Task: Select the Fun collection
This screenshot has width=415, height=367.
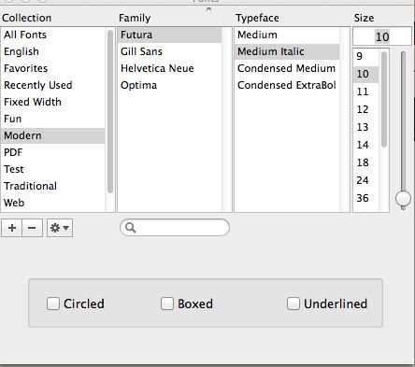Action: (x=53, y=119)
